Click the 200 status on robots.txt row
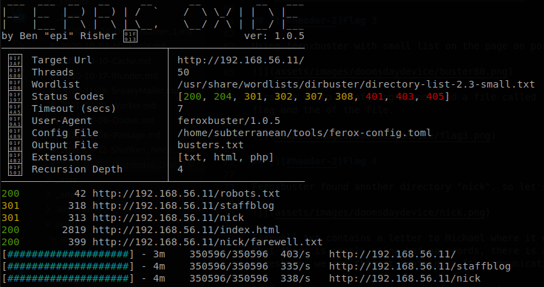 pyautogui.click(x=10, y=194)
